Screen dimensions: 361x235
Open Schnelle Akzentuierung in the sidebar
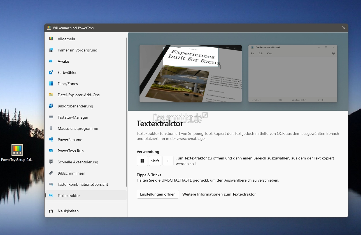pyautogui.click(x=86, y=162)
